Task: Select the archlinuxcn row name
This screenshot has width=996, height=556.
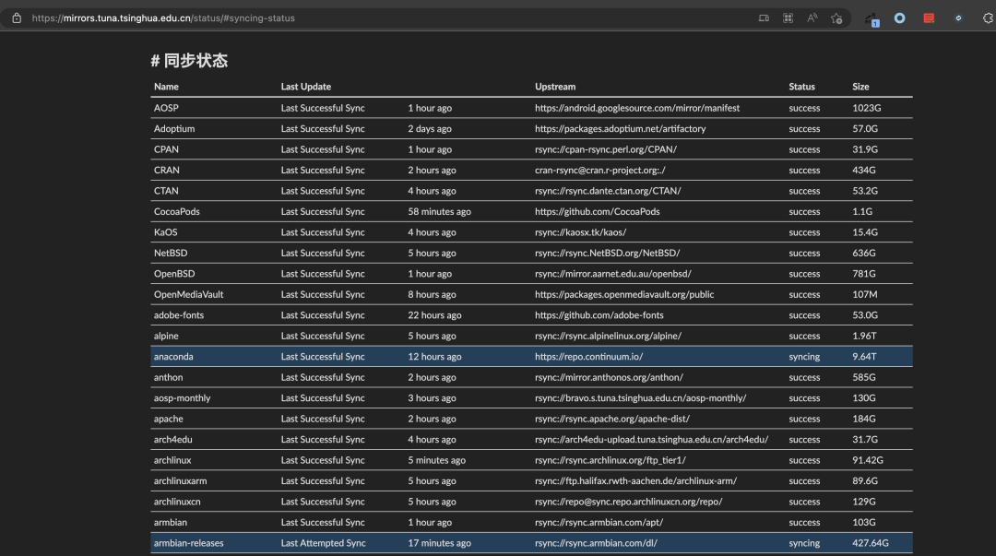Action: coord(176,502)
